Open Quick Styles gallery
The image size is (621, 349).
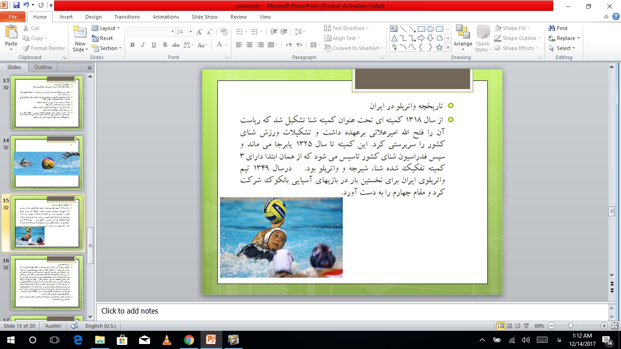(483, 39)
